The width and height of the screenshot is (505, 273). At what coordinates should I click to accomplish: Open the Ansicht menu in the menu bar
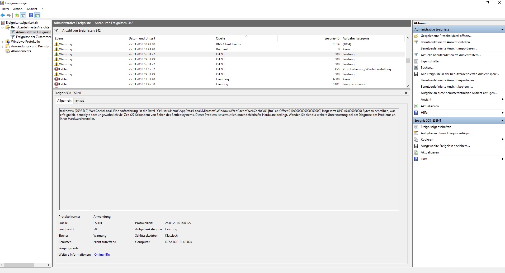[x=32, y=9]
